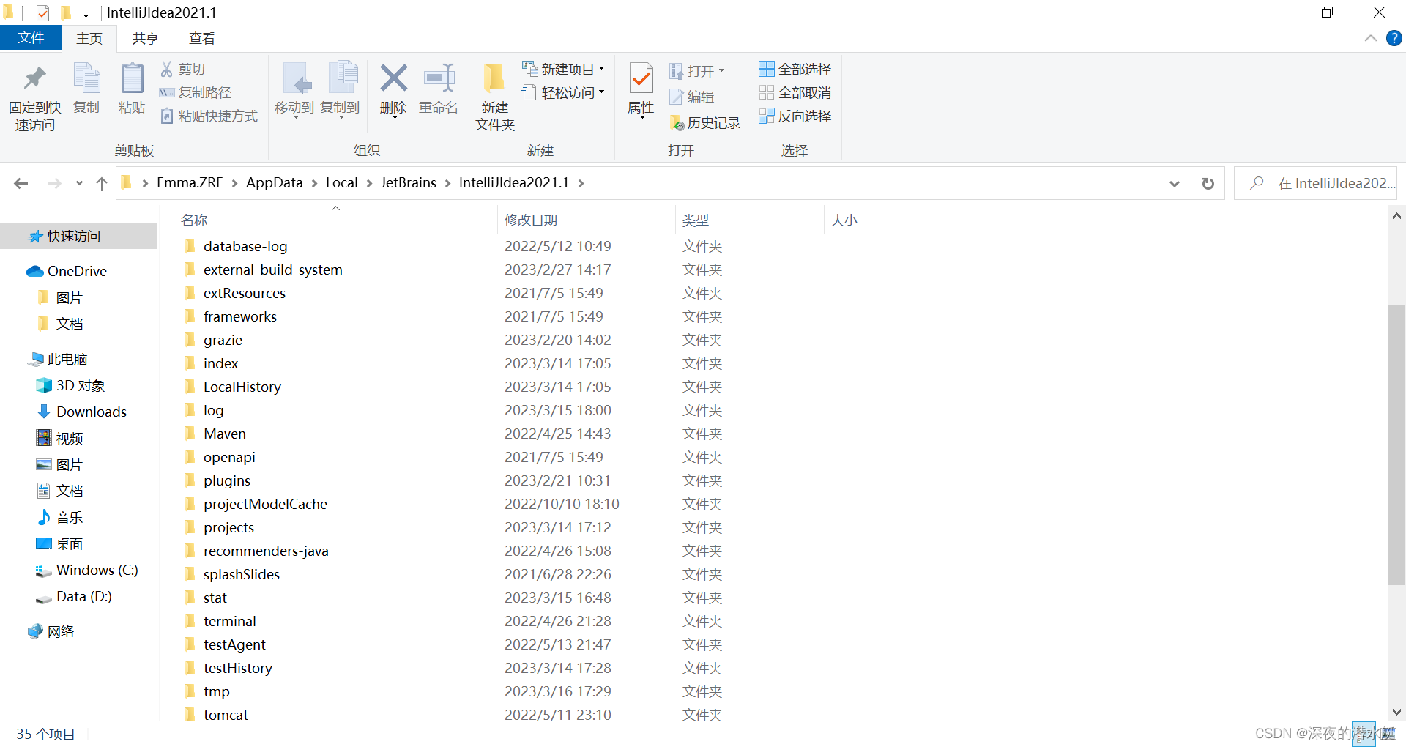
Task: Expand the address bar history dropdown
Action: (x=1174, y=183)
